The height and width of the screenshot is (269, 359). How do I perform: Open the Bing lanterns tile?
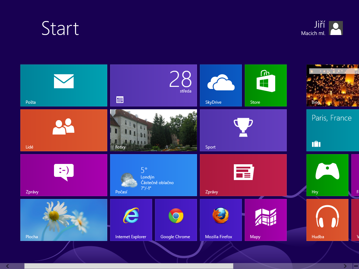[333, 85]
